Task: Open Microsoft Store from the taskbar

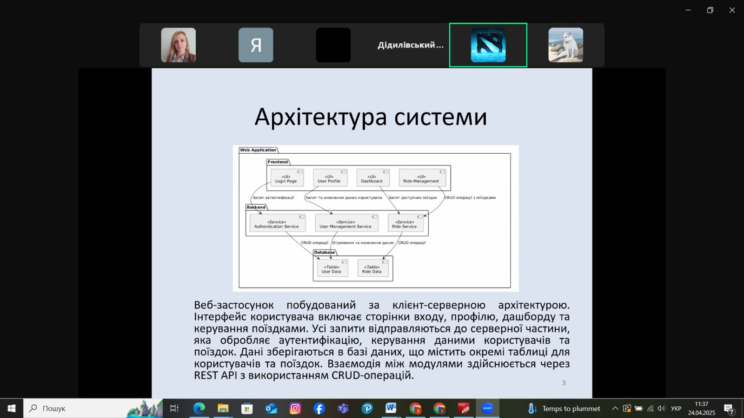Action: (247, 408)
